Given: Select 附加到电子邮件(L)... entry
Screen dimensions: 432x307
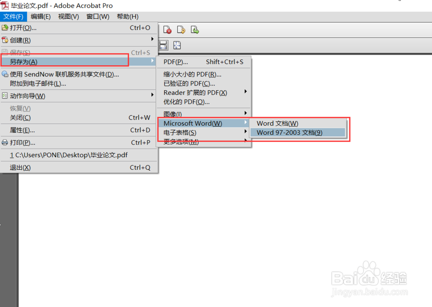Looking at the screenshot, I should (x=79, y=84).
